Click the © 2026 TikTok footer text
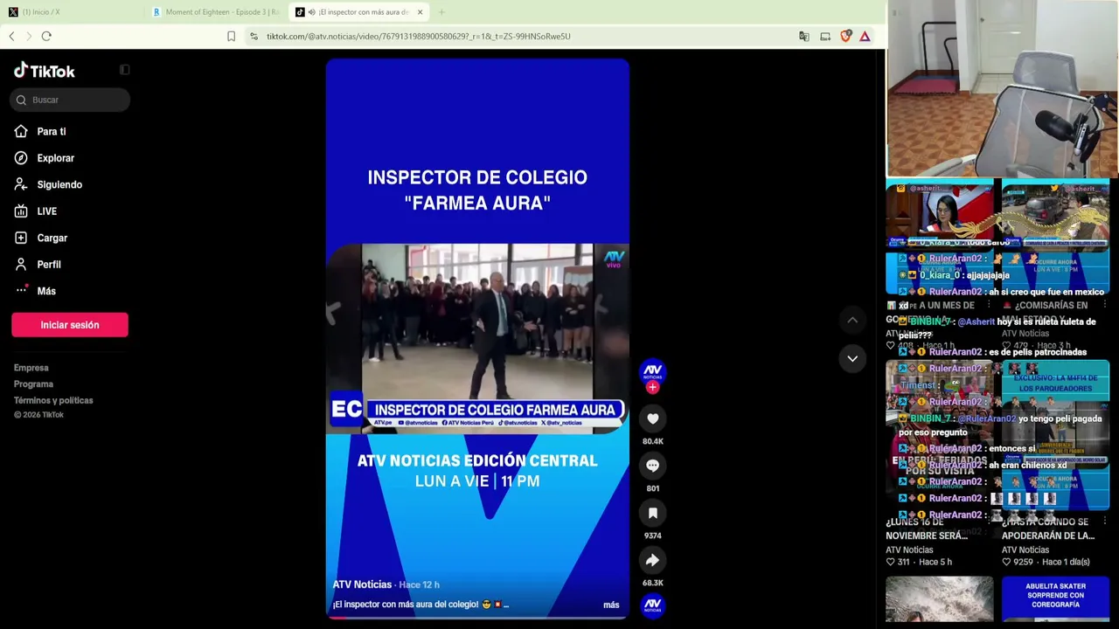The width and height of the screenshot is (1119, 629). tap(38, 415)
